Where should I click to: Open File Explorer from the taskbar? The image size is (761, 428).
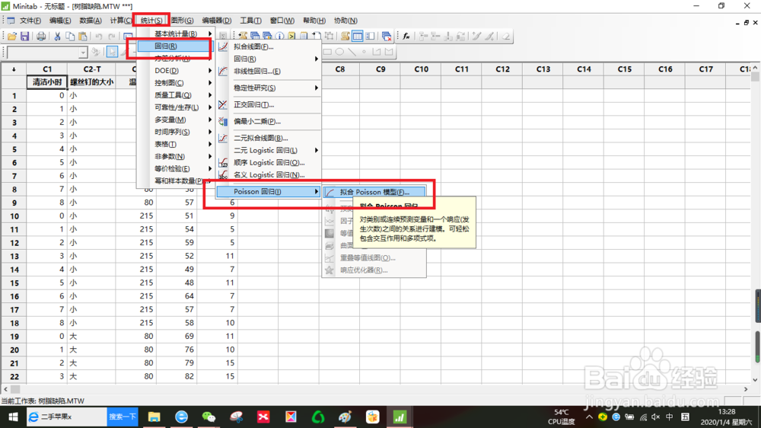[x=154, y=417]
